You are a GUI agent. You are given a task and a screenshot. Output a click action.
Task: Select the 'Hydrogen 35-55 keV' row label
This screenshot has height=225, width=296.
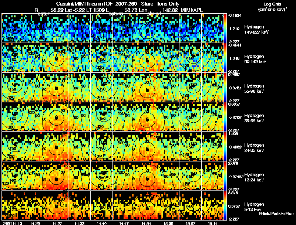tap(254, 118)
